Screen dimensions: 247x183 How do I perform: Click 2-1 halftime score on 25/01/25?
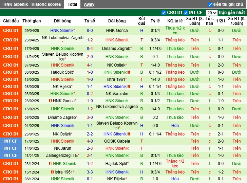(x=221, y=134)
